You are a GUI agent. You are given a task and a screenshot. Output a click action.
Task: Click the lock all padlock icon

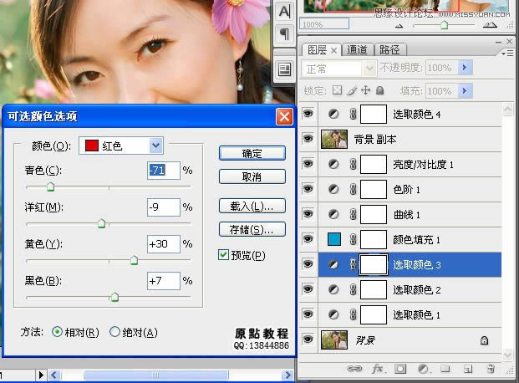coord(379,90)
